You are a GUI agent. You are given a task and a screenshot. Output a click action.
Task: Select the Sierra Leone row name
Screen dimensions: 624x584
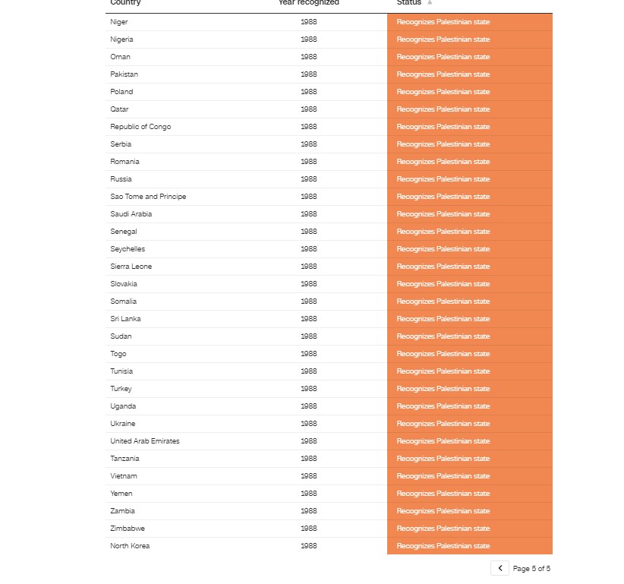131,267
